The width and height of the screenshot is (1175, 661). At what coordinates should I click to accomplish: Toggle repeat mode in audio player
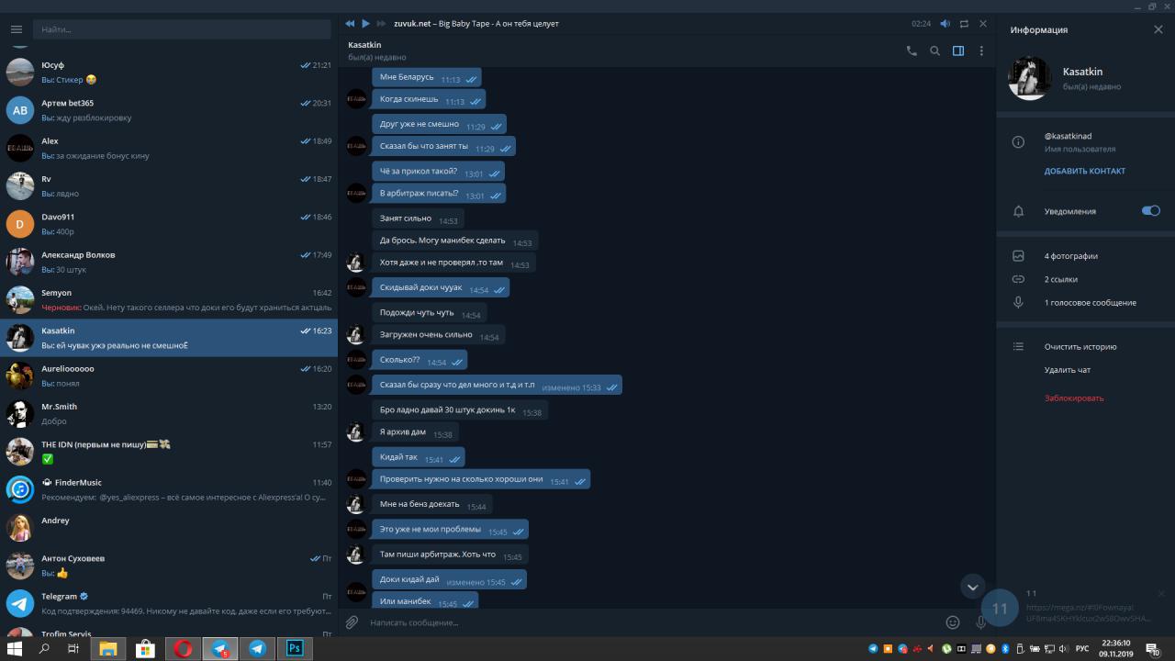point(964,23)
